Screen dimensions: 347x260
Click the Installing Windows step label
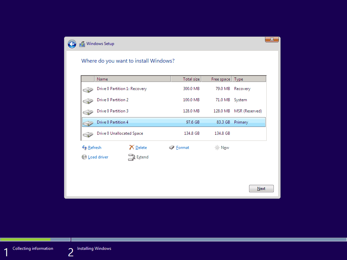pos(94,248)
